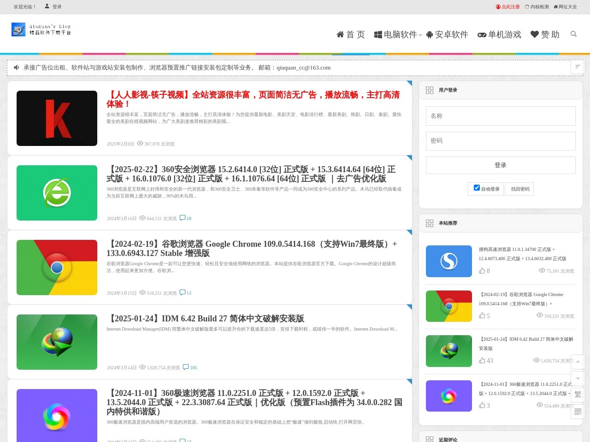The height and width of the screenshot is (442, 590).
Task: Click user icon beside 登录
Action: pos(47,6)
